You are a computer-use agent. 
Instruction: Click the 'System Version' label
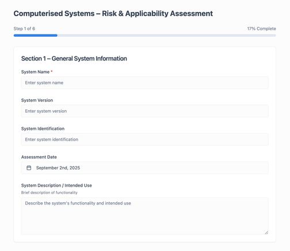click(x=37, y=101)
